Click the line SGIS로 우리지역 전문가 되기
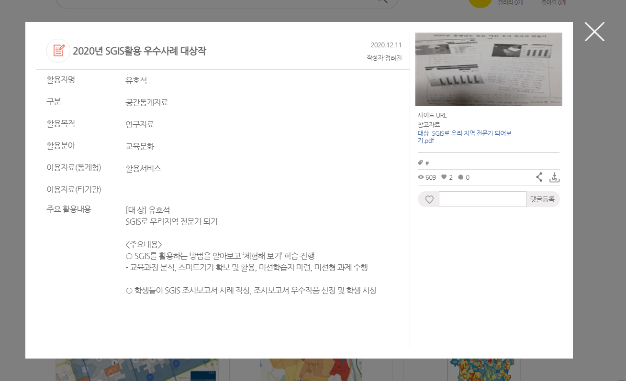The image size is (626, 381). (172, 221)
